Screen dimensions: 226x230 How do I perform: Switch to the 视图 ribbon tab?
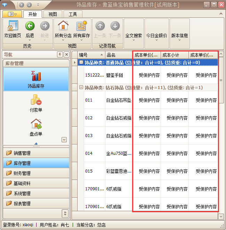click(53, 14)
